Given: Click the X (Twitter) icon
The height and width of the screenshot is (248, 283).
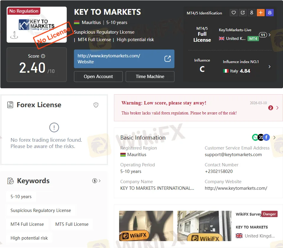Looking at the screenshot, I should [261, 138].
